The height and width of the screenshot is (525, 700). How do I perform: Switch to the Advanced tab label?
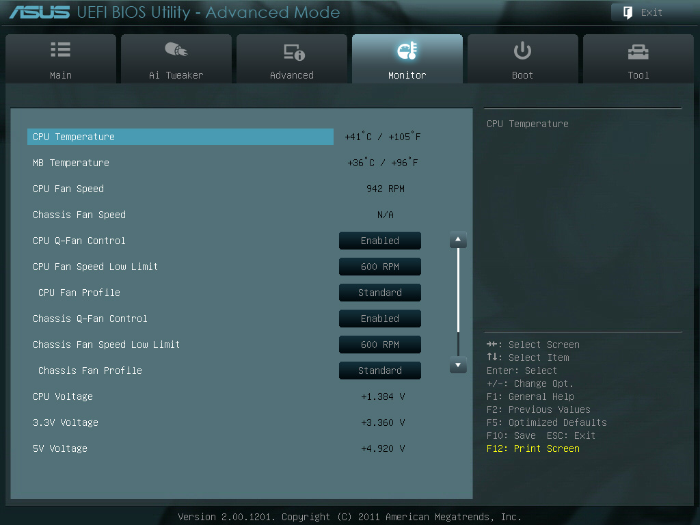pyautogui.click(x=292, y=75)
